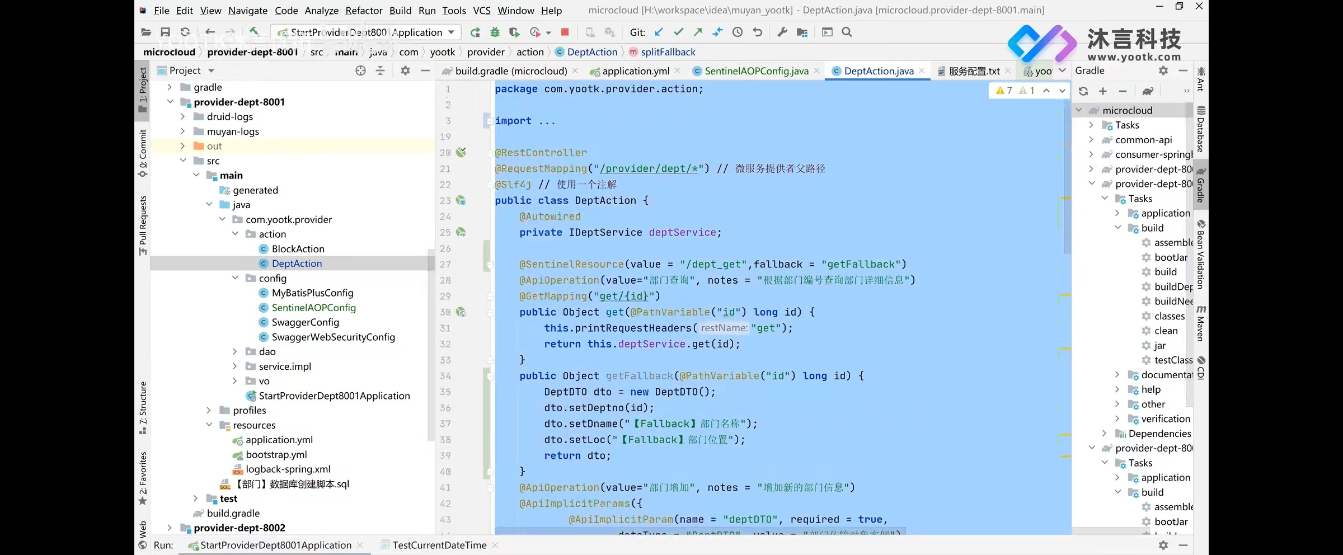The image size is (1343, 555).
Task: Open the Refactor menu
Action: pos(364,11)
